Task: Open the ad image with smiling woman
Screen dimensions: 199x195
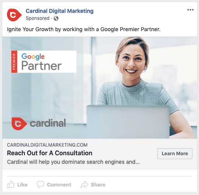Action: (x=100, y=88)
